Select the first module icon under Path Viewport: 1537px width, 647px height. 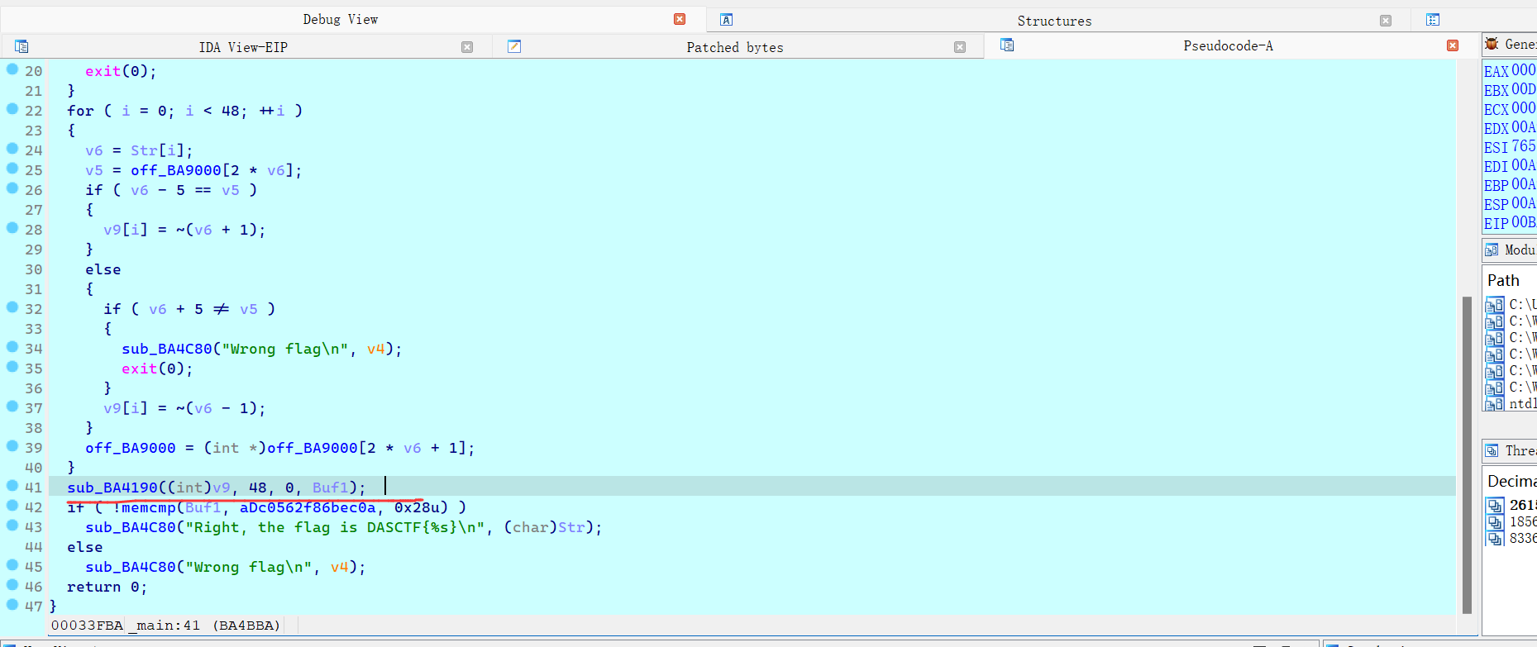pos(1495,304)
